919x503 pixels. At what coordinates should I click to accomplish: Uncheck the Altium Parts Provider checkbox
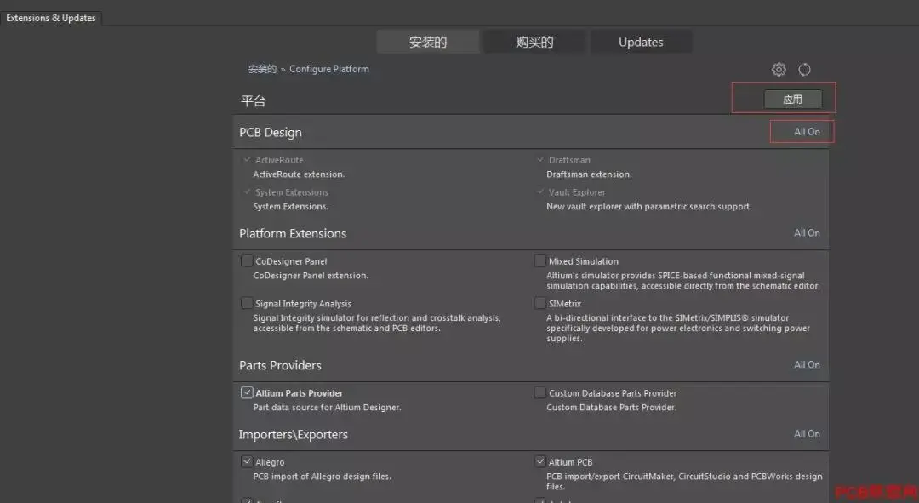click(x=247, y=393)
